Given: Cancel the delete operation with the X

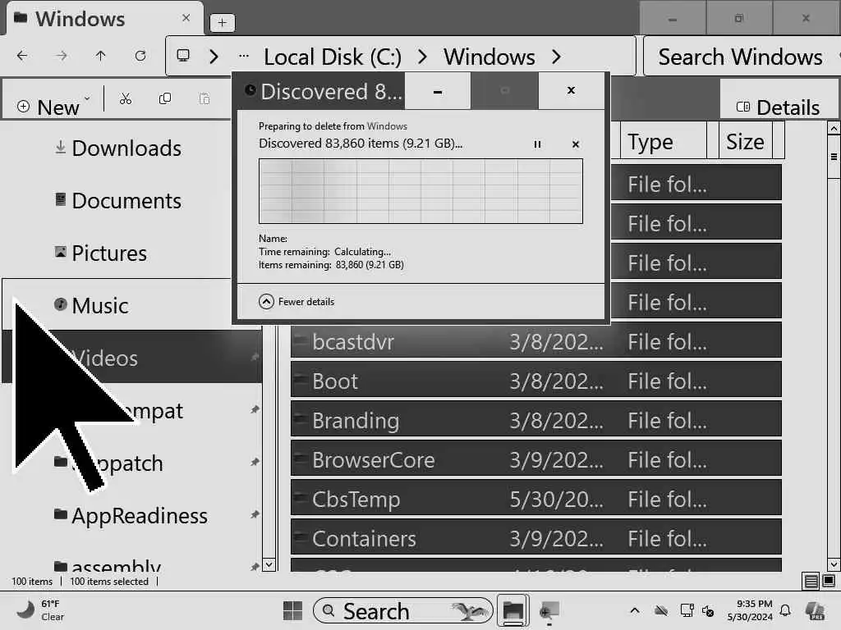Looking at the screenshot, I should pyautogui.click(x=576, y=144).
